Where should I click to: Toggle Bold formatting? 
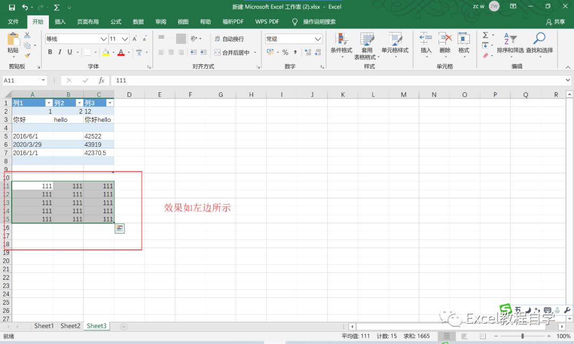tap(50, 53)
